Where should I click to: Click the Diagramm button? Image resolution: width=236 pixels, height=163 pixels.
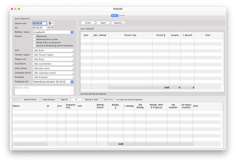(x=118, y=23)
